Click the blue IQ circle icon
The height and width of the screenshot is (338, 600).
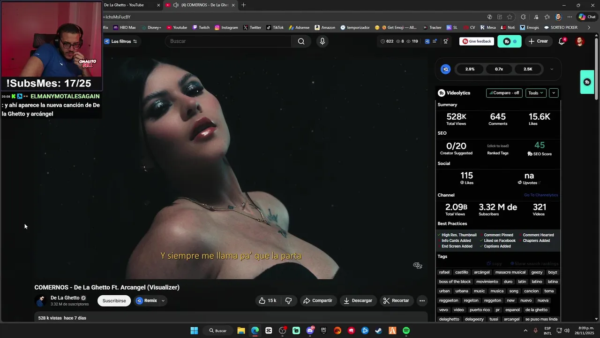point(446,69)
